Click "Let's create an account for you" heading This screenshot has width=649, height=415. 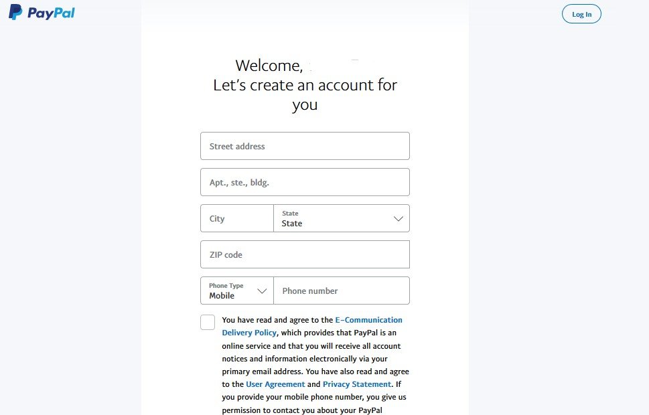pos(305,86)
